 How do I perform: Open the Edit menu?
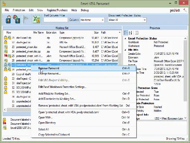[x=31, y=10]
